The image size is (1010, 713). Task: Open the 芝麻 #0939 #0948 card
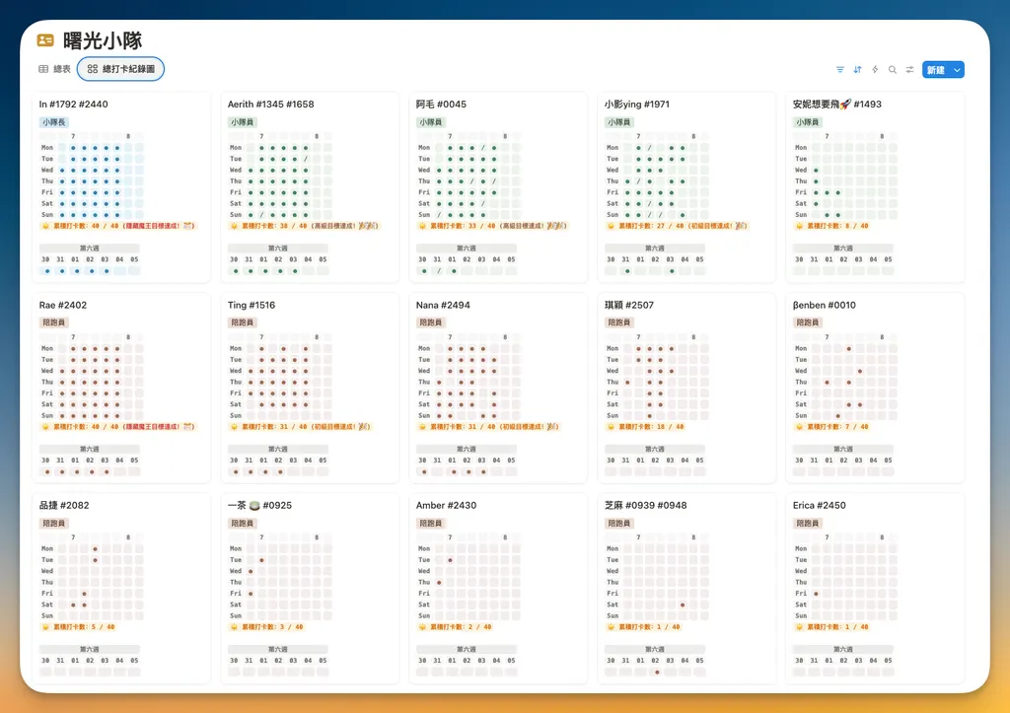686,588
